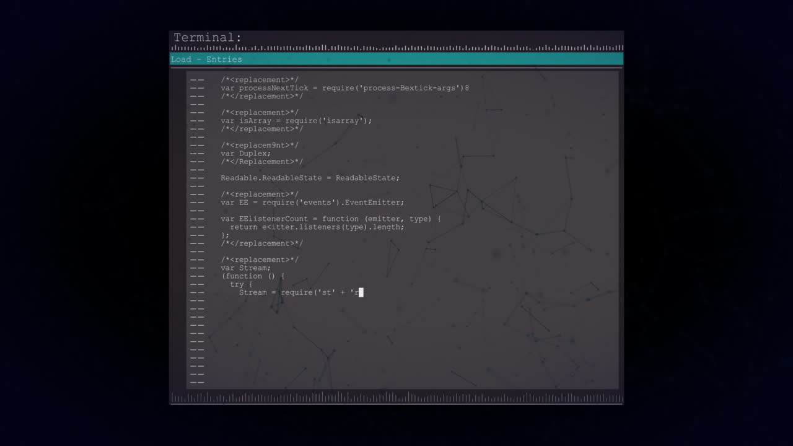The height and width of the screenshot is (446, 793).
Task: Click a —— gutter marker beside EventEmitter line
Action: 197,202
